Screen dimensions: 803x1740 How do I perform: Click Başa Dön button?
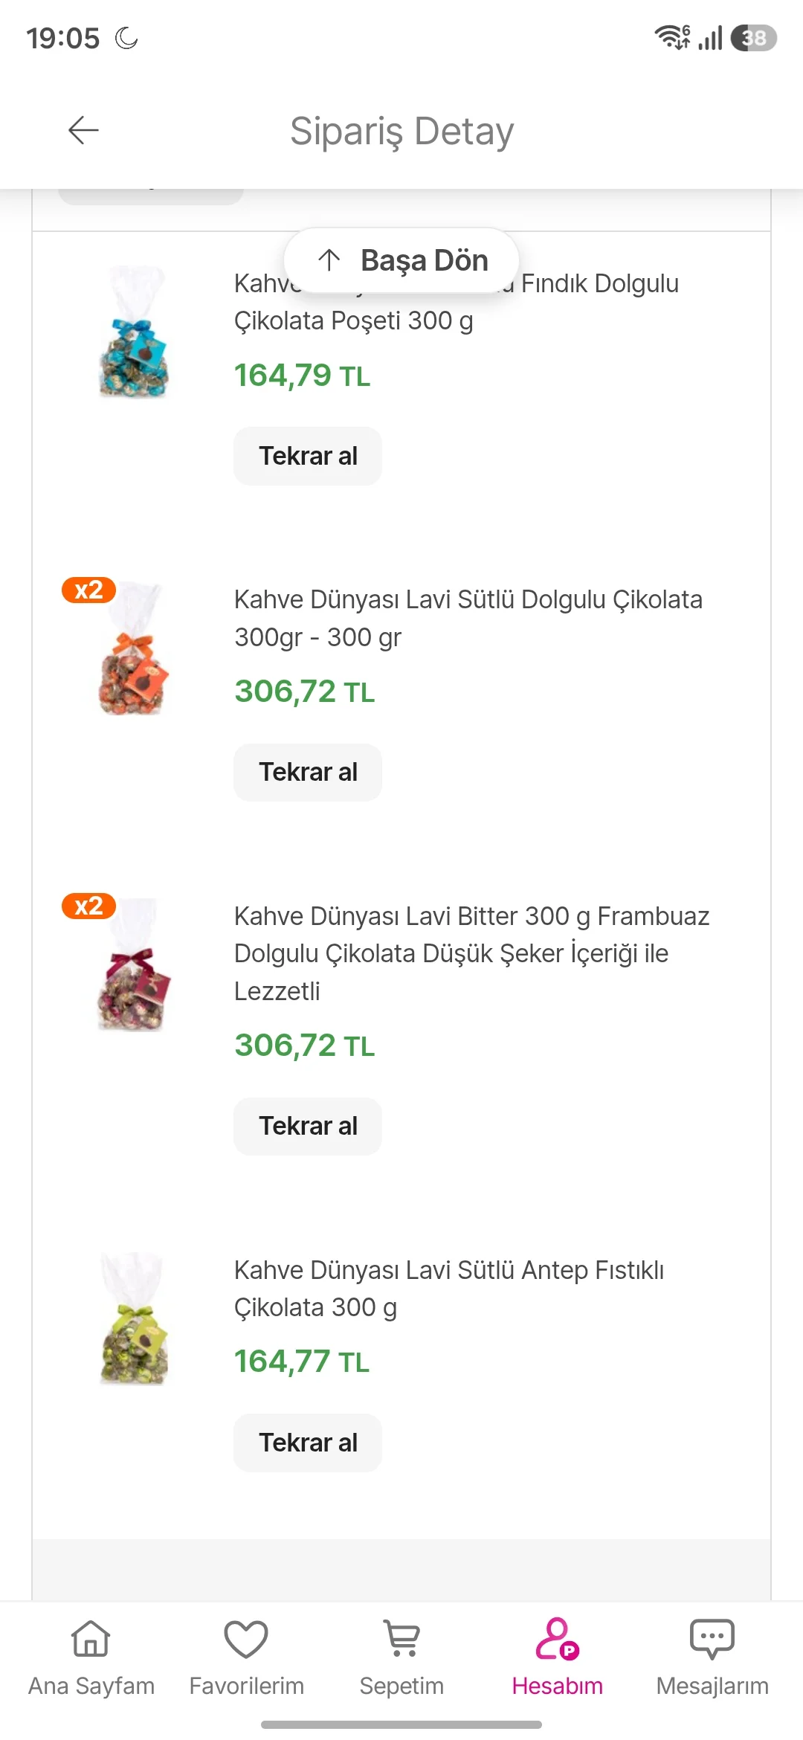coord(401,260)
